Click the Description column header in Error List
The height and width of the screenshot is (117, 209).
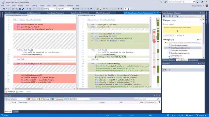[23, 102]
